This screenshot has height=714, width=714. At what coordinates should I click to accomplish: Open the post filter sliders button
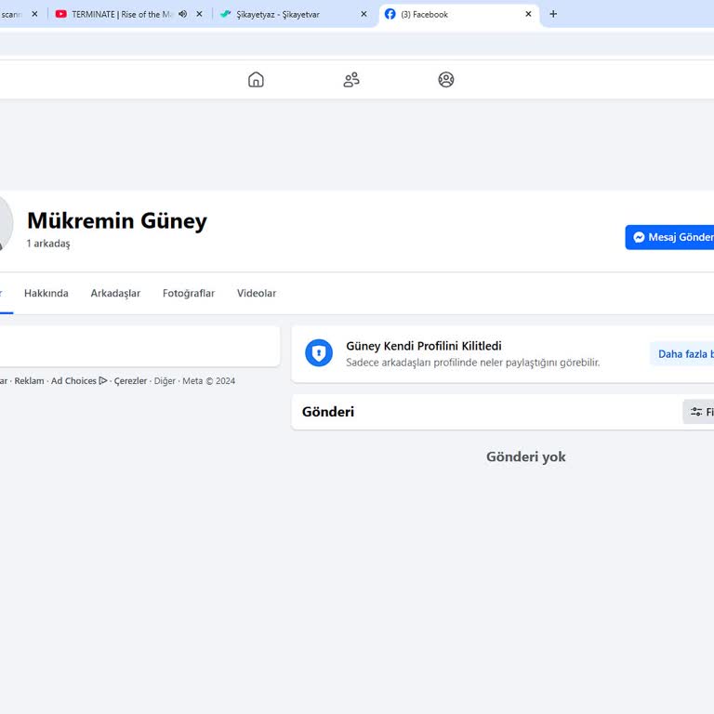point(698,412)
